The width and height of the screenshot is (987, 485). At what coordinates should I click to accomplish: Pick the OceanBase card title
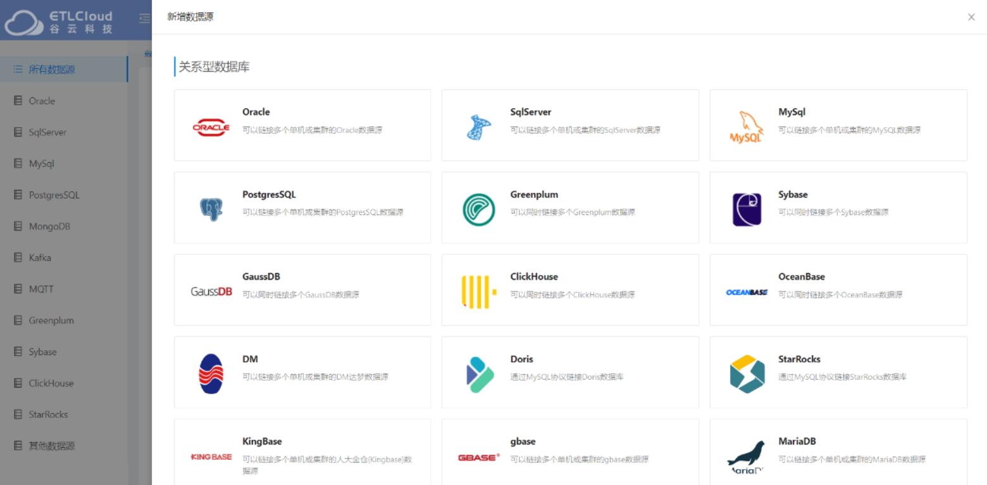point(802,277)
